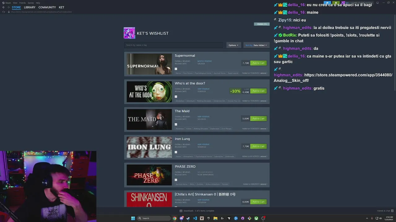Open the Supernormal title link
This screenshot has height=222, width=396.
tap(185, 55)
